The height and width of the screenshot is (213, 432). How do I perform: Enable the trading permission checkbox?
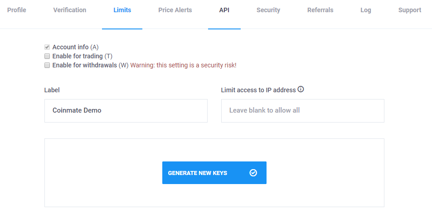click(x=47, y=57)
